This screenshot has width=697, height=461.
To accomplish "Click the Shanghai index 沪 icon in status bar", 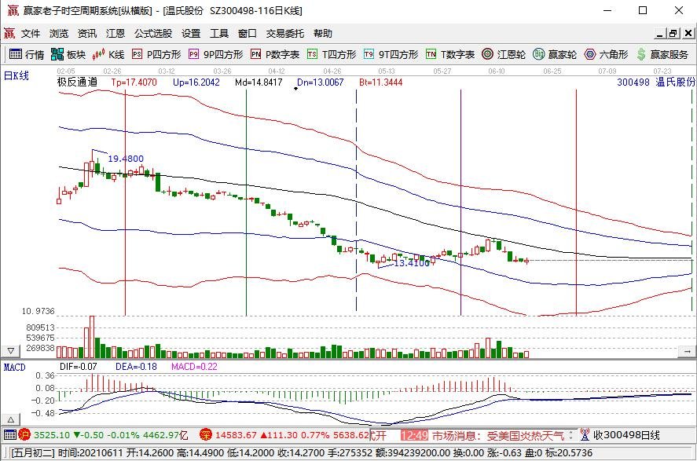I will click(x=24, y=435).
